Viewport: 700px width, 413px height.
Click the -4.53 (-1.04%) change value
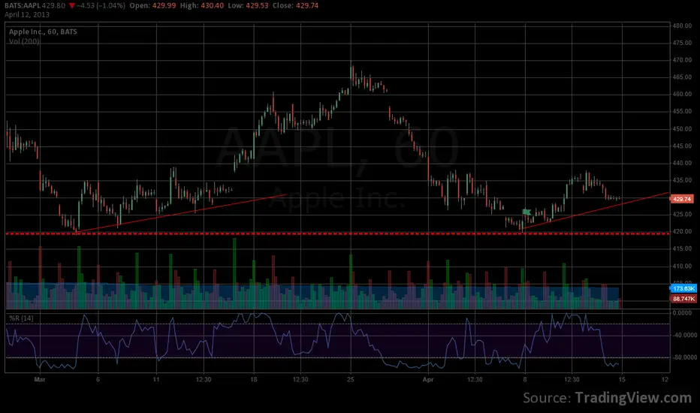coord(101,6)
